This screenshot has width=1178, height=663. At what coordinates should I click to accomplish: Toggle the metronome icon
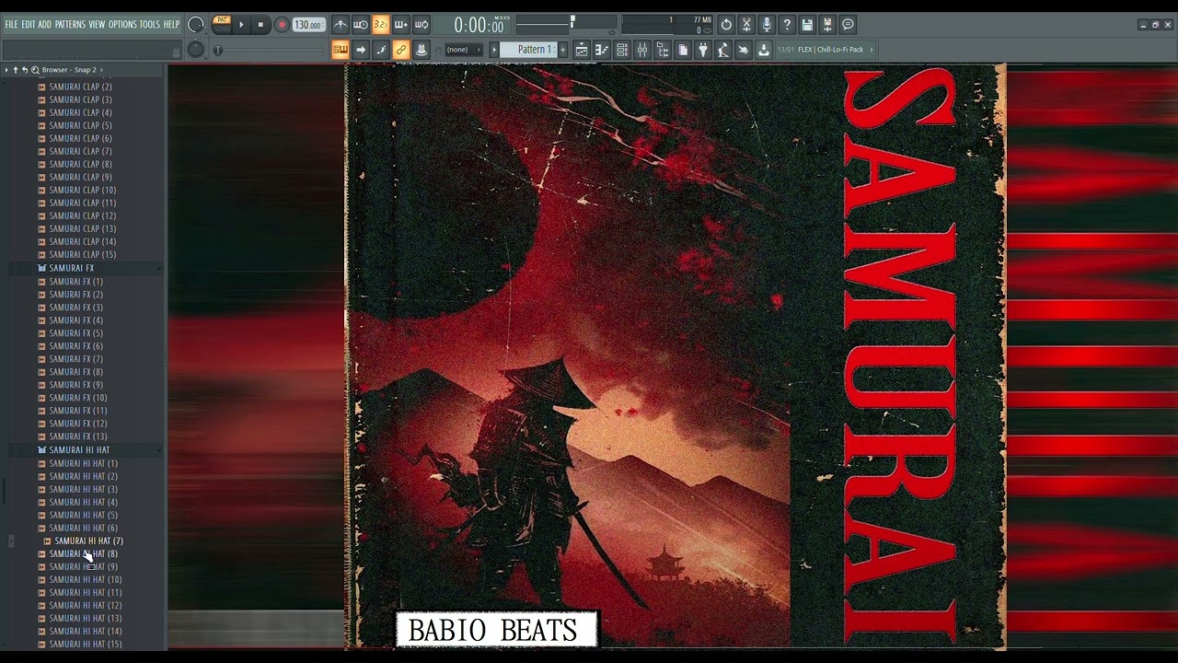(x=341, y=25)
